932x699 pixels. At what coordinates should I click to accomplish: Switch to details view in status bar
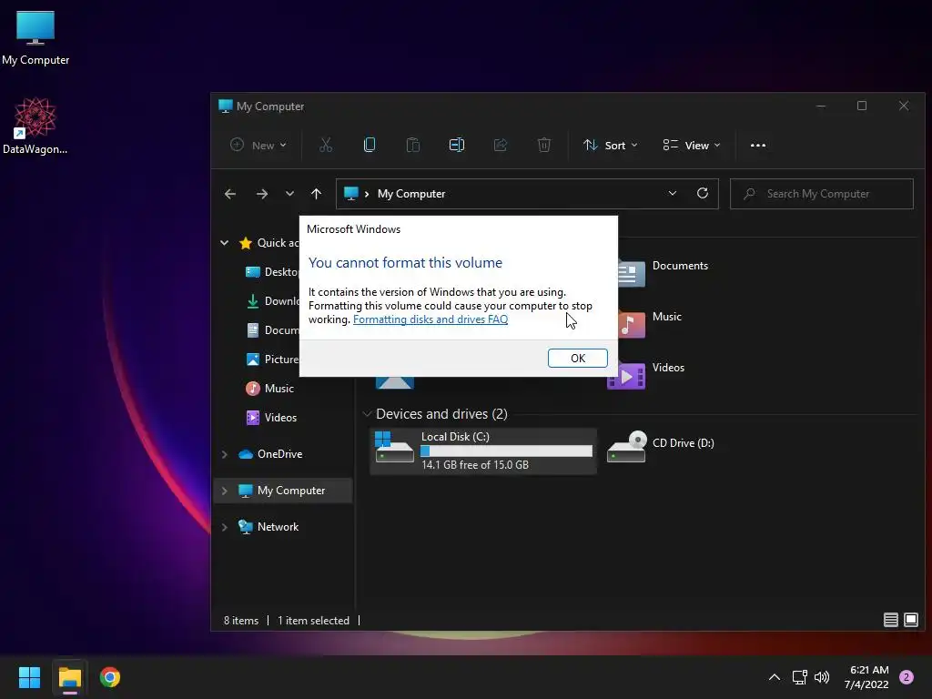tap(890, 620)
